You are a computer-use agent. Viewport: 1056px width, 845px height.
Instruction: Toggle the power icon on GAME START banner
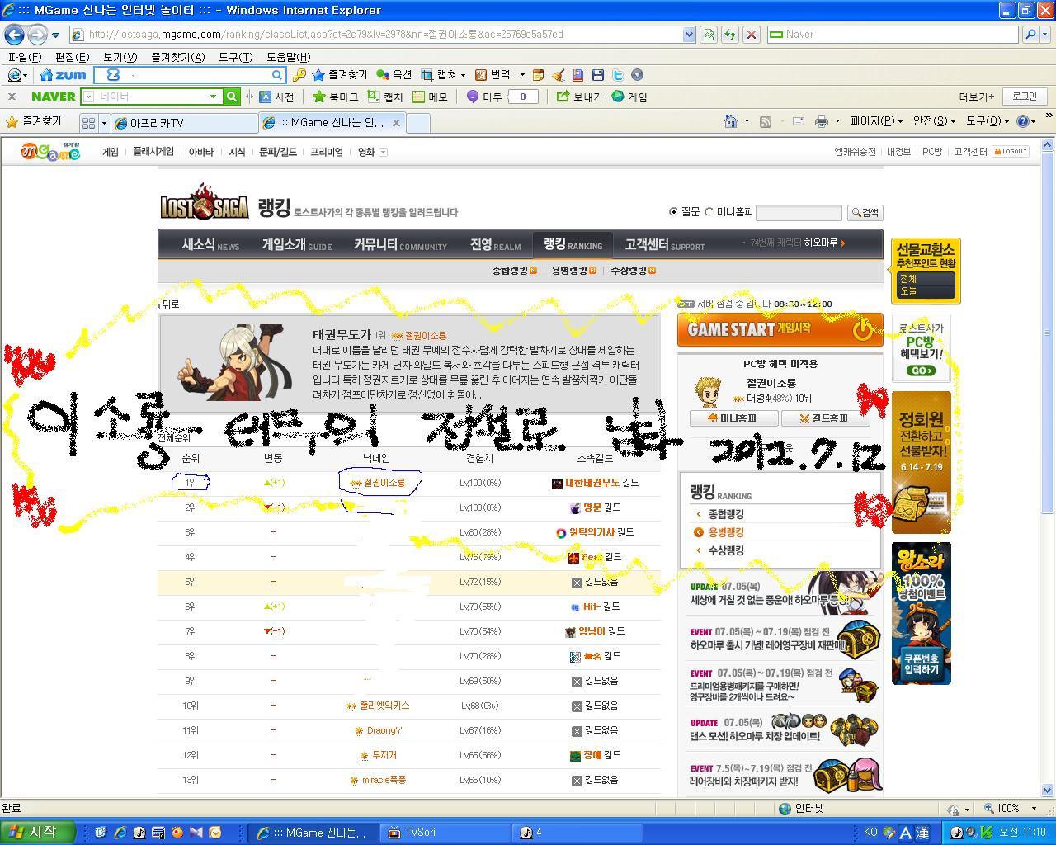pos(862,330)
